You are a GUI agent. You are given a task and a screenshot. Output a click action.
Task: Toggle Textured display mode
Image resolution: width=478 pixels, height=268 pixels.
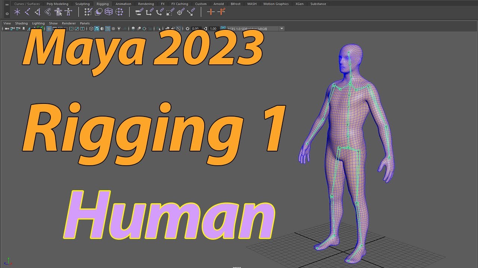pos(113,28)
